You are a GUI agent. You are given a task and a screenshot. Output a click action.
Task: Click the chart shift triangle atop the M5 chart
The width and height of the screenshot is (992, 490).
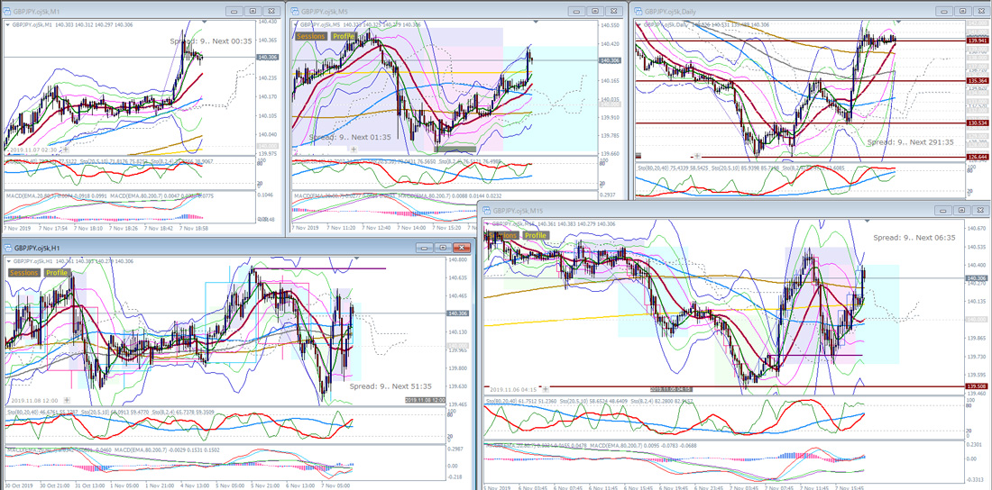point(536,22)
